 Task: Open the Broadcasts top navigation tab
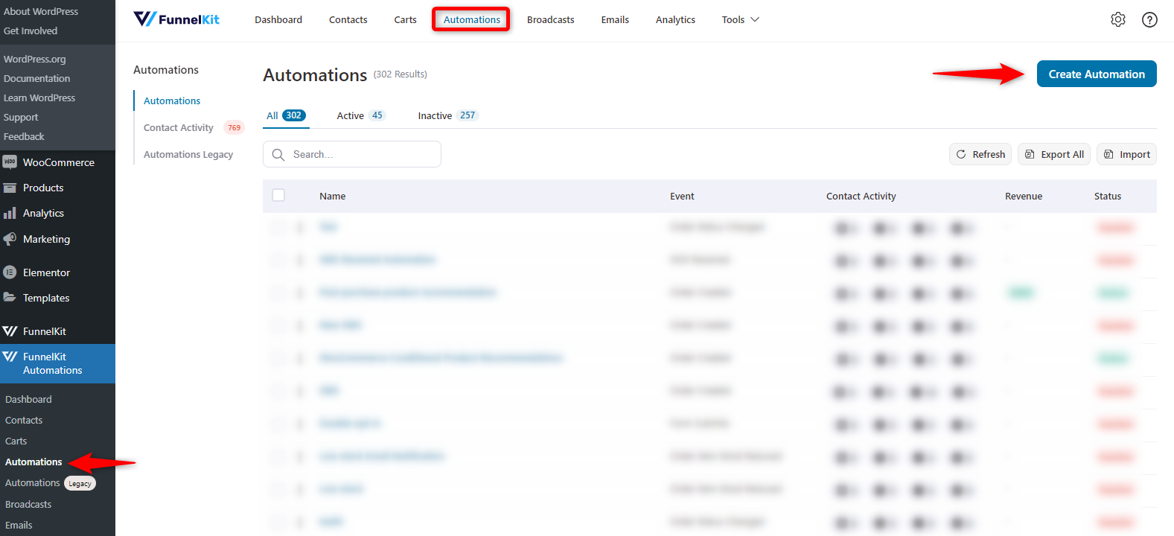[550, 19]
